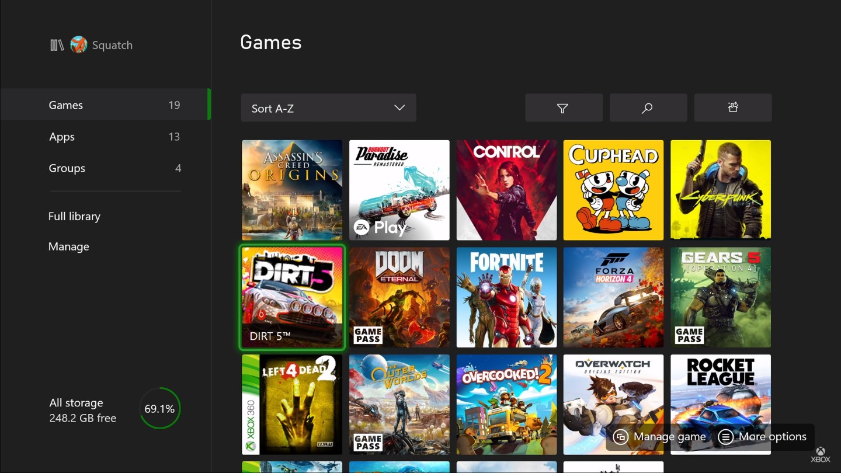Launch the Overcooked! 2 tile
Screen dimensions: 841x473
(506, 405)
